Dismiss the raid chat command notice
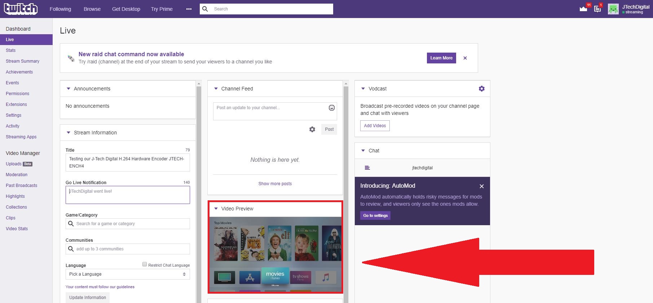The image size is (653, 303). pos(465,58)
